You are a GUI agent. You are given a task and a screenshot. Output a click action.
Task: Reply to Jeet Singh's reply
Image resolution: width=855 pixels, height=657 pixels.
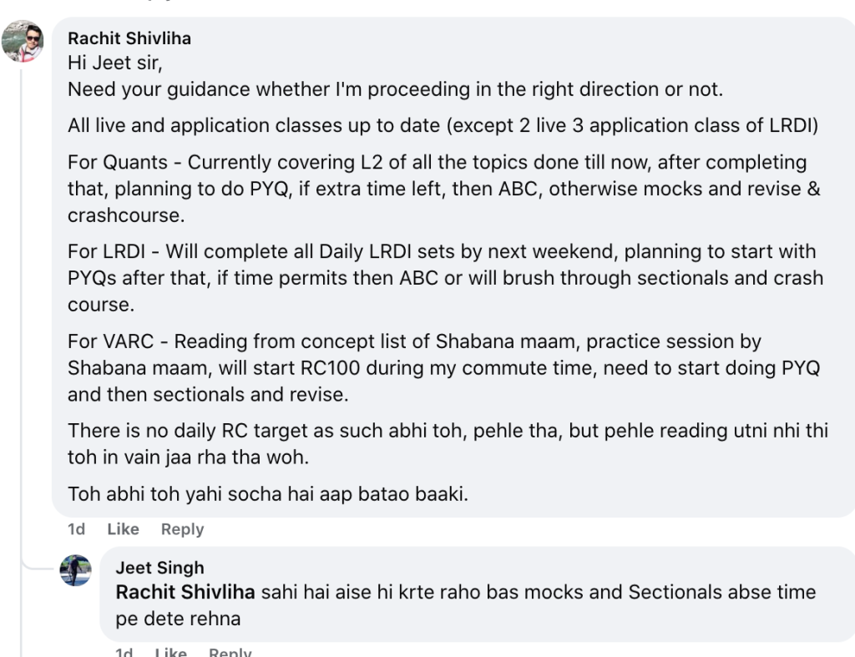click(x=230, y=651)
